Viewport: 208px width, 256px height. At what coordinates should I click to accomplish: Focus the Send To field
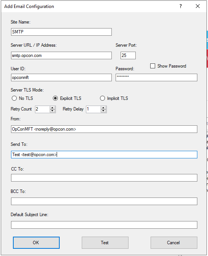[x=104, y=155]
